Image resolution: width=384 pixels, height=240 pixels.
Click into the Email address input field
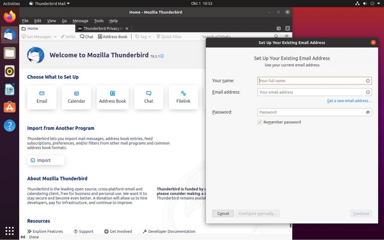[311, 92]
